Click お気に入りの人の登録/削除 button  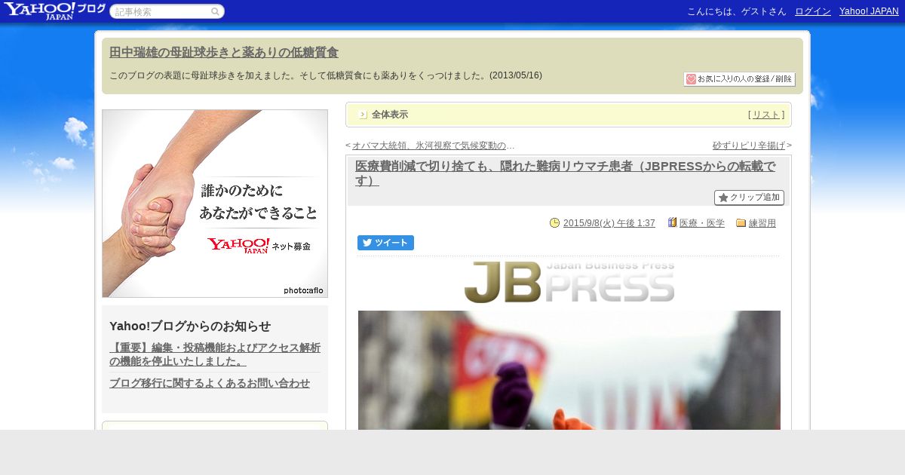tap(739, 79)
